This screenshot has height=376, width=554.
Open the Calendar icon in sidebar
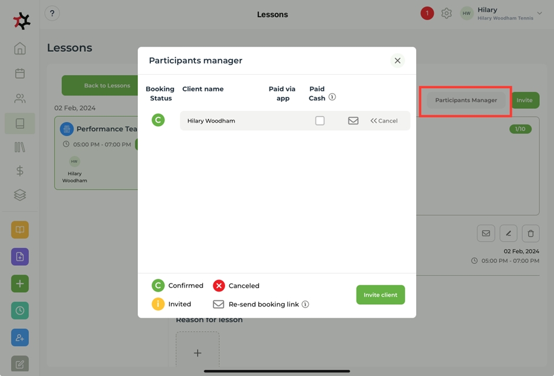coord(20,74)
